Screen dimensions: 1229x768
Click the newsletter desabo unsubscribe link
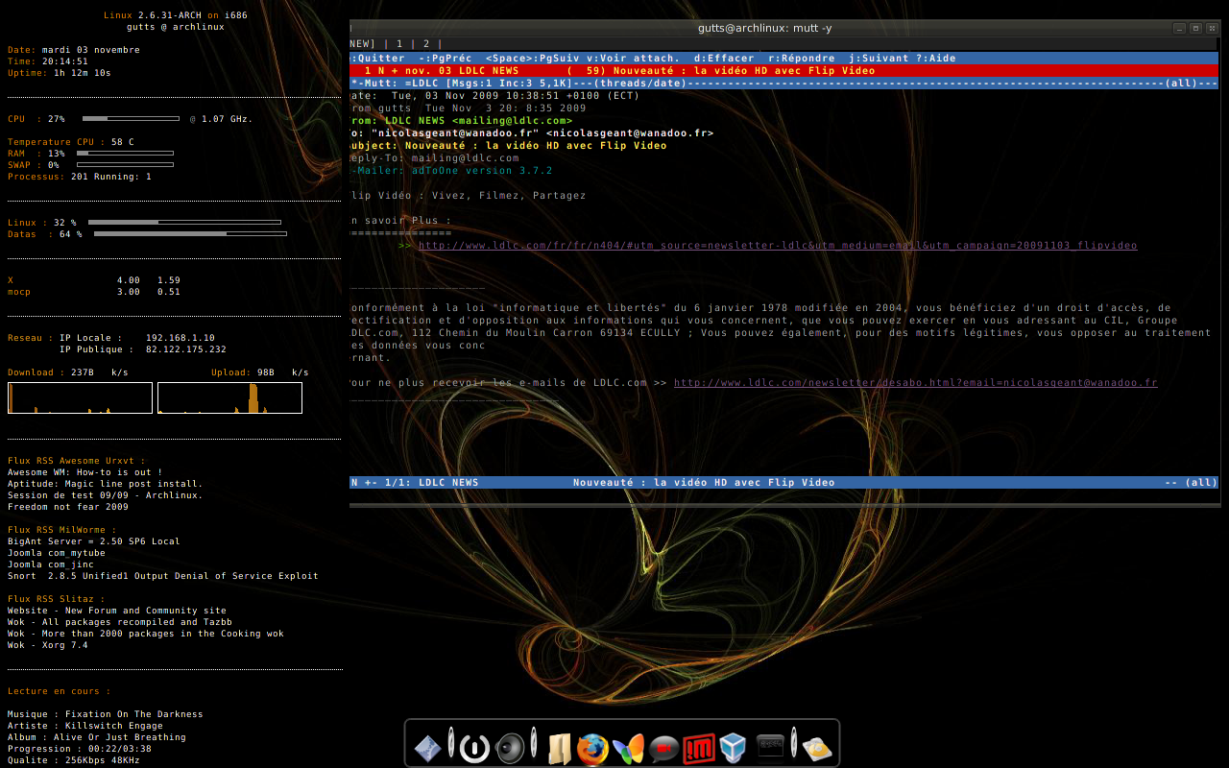click(915, 383)
